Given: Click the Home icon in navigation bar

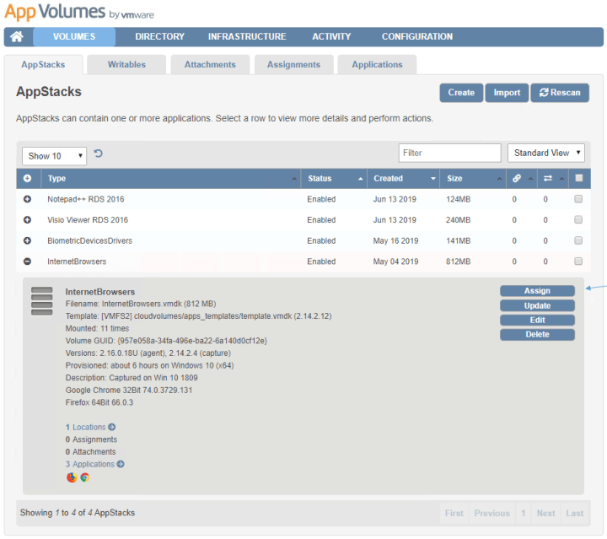Looking at the screenshot, I should 17,36.
